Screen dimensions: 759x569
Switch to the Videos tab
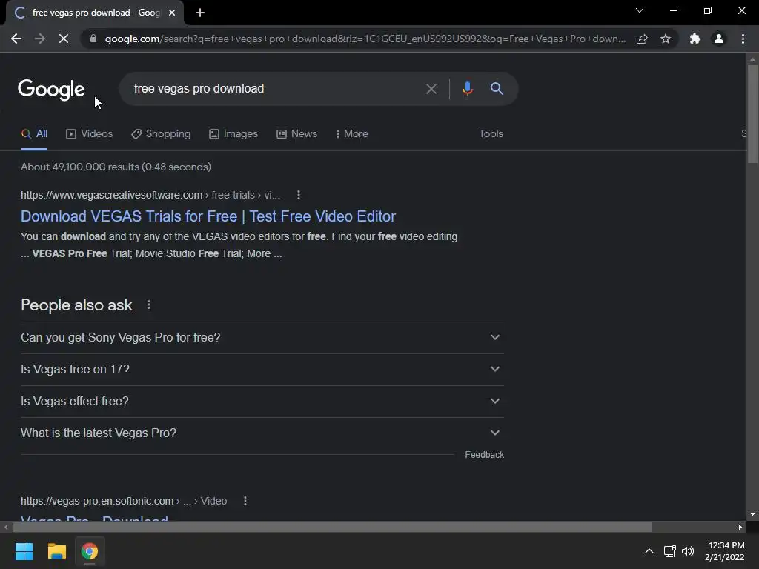(89, 134)
